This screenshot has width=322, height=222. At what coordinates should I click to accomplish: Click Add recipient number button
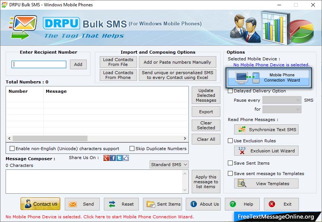(x=78, y=64)
